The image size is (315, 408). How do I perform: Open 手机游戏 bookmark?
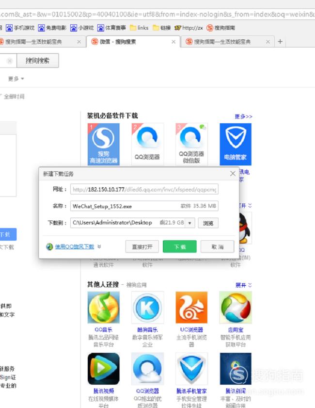coord(20,28)
